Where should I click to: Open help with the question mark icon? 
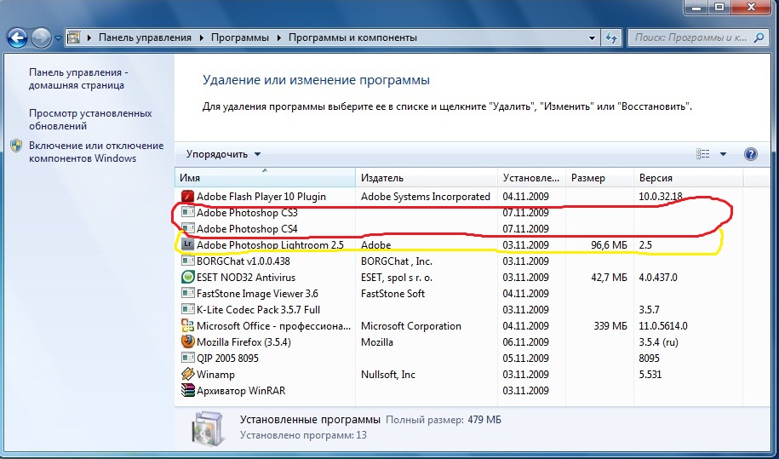tap(751, 154)
